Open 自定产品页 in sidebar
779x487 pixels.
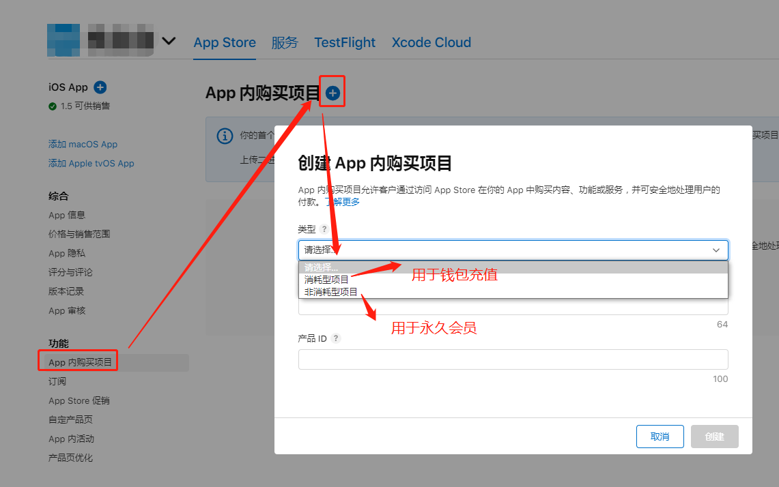(70, 419)
